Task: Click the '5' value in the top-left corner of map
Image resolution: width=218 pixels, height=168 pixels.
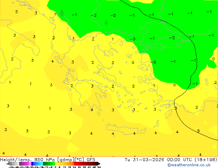Action: [17, 12]
